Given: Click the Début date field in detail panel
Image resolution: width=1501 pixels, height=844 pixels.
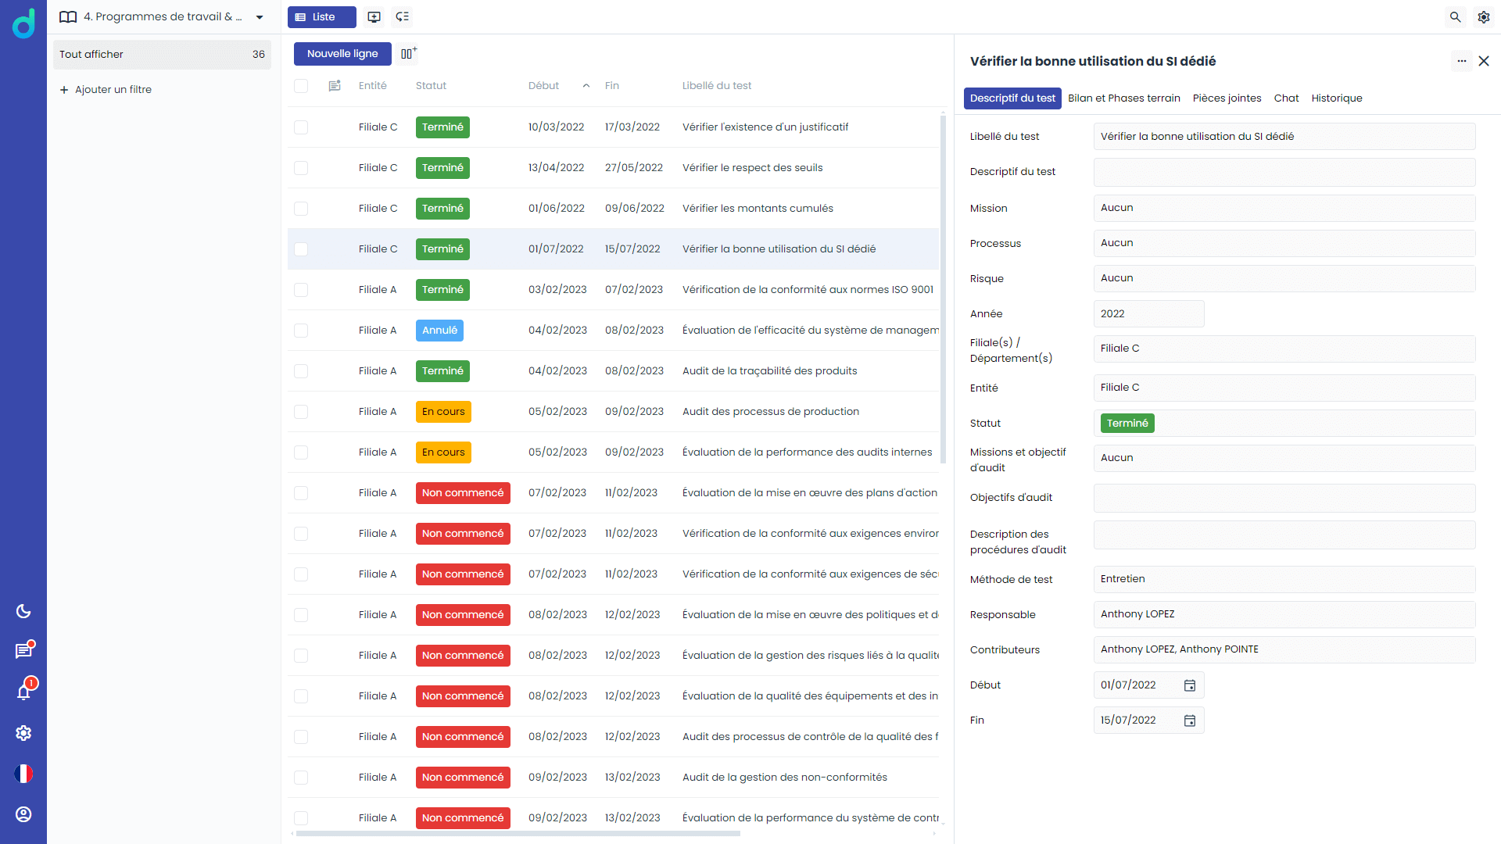Looking at the screenshot, I should coord(1136,685).
